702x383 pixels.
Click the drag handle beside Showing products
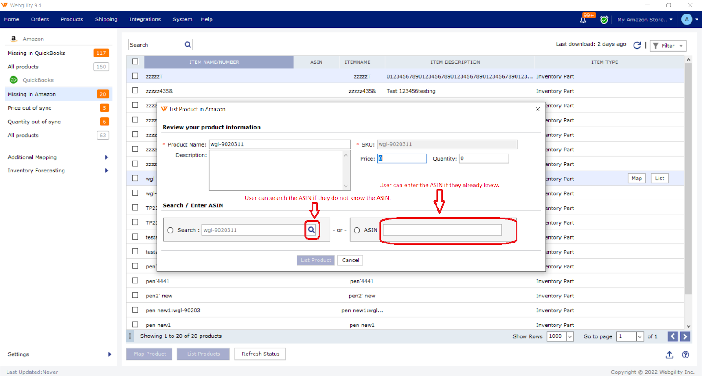(x=130, y=336)
